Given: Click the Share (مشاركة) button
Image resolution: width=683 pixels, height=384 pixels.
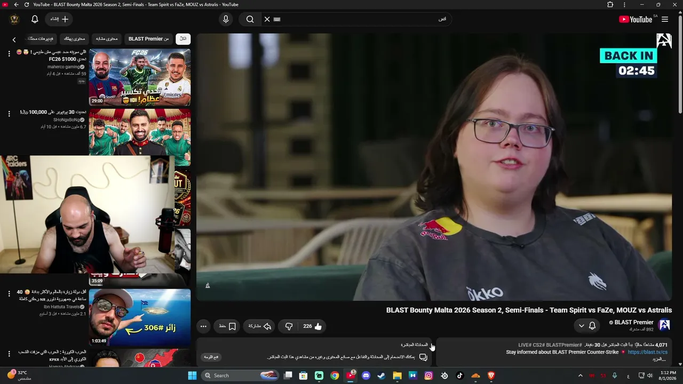Looking at the screenshot, I should click(x=260, y=326).
